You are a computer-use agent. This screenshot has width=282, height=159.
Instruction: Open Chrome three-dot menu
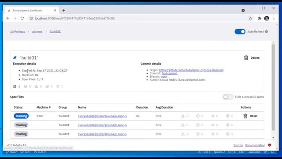click(274, 18)
